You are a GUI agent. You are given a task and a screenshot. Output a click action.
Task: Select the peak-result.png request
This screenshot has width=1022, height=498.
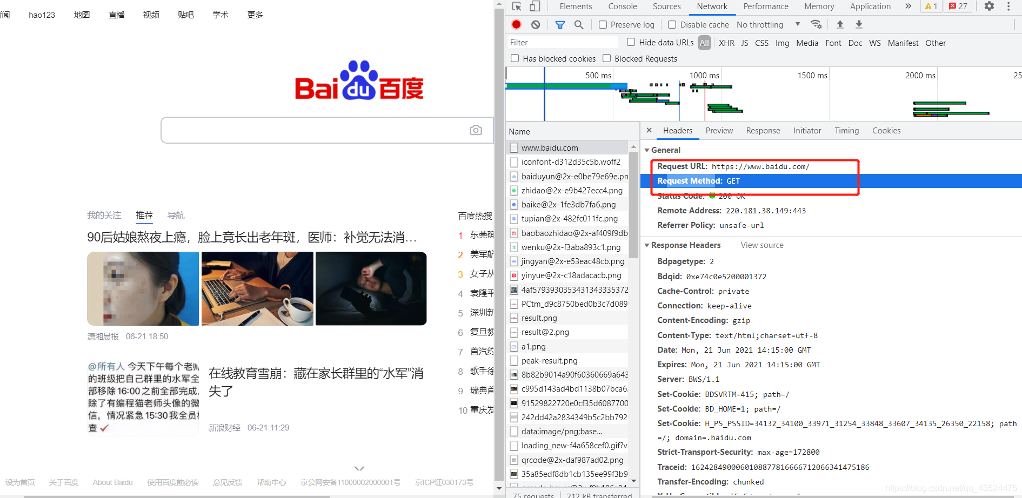pyautogui.click(x=567, y=361)
